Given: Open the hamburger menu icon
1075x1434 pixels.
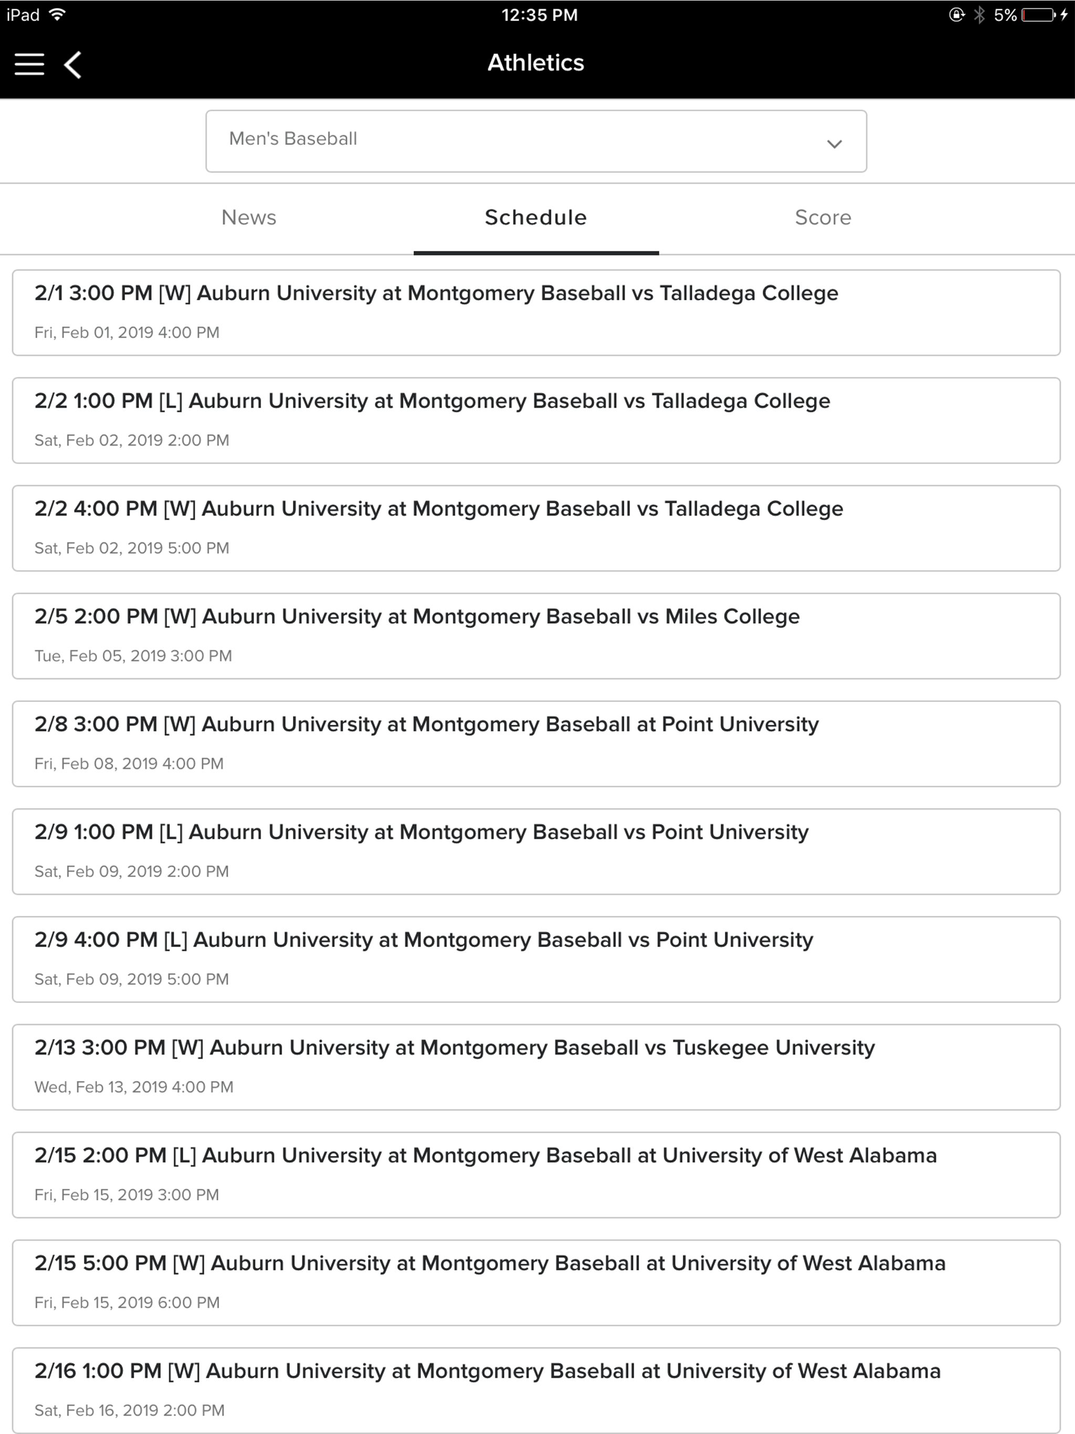Looking at the screenshot, I should (29, 64).
